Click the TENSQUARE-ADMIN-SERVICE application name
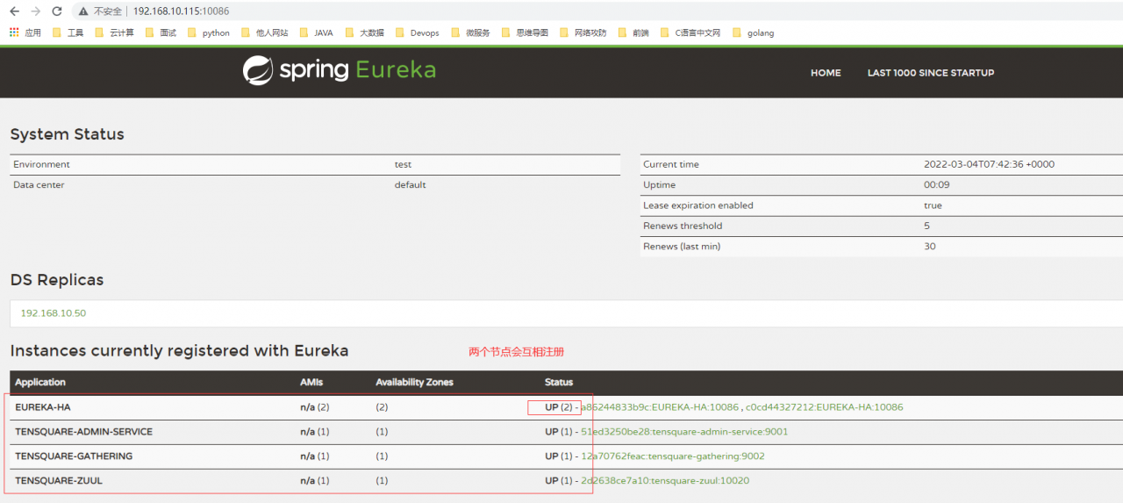 click(83, 432)
